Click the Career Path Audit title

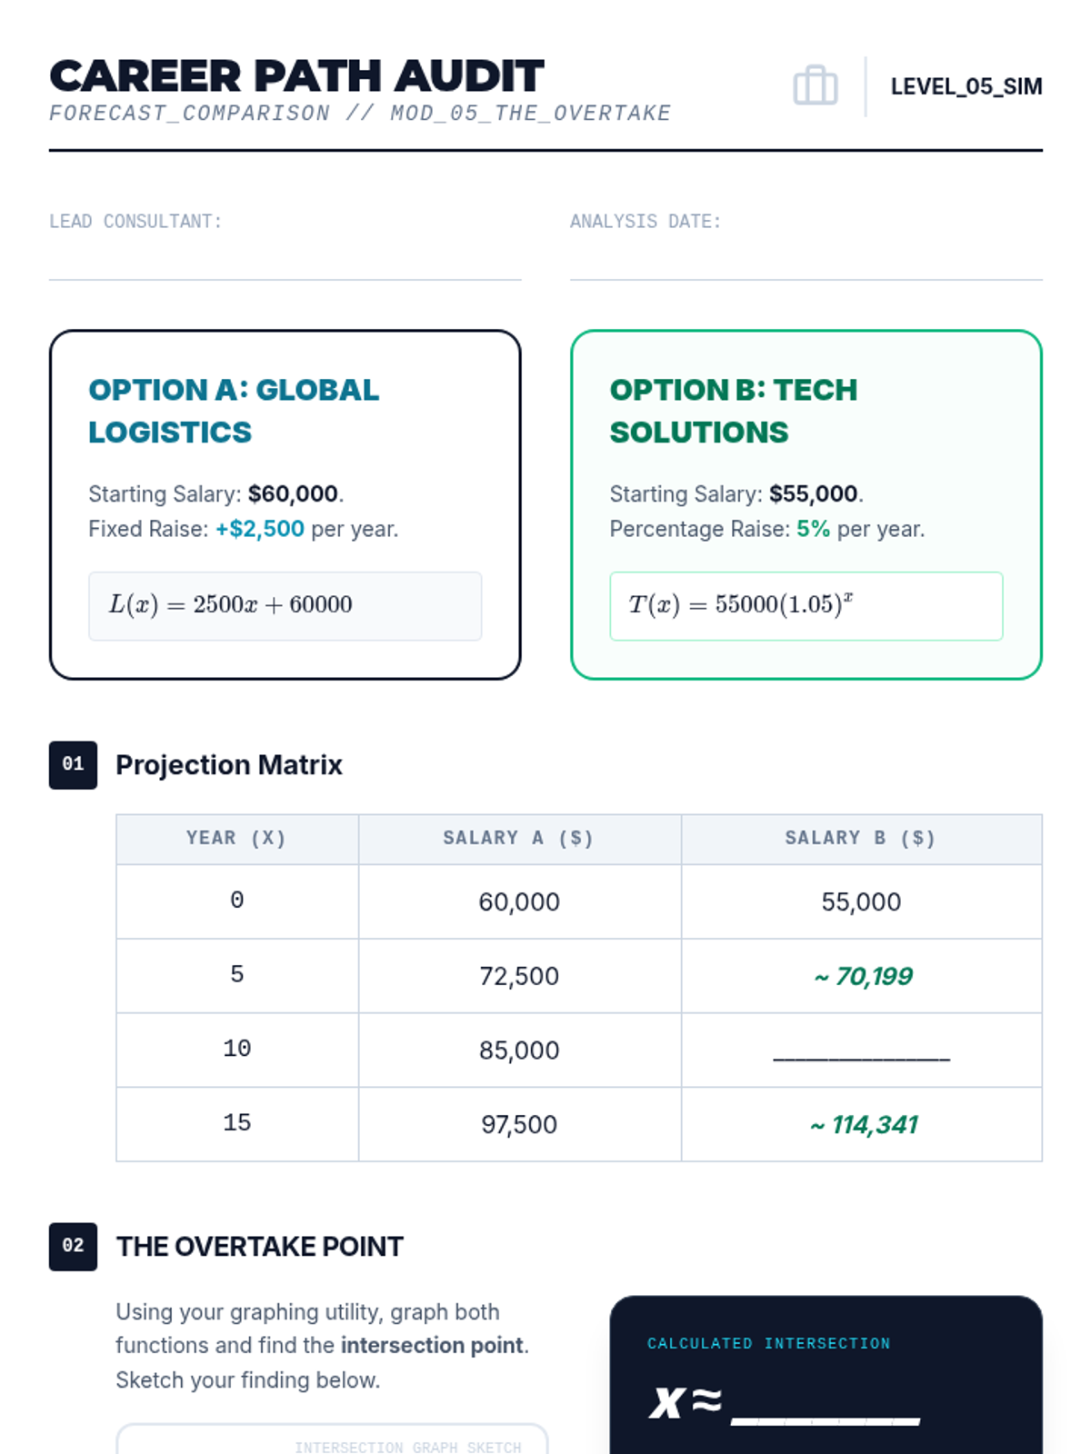click(x=296, y=76)
